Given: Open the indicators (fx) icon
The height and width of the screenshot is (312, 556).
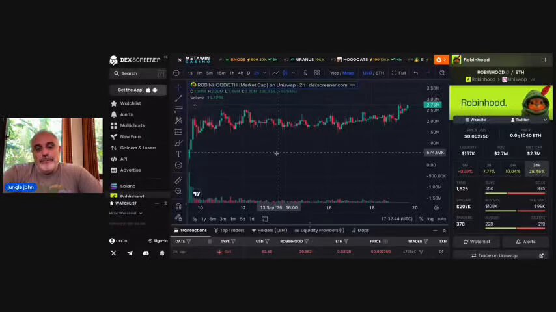Looking at the screenshot, I should tap(305, 73).
